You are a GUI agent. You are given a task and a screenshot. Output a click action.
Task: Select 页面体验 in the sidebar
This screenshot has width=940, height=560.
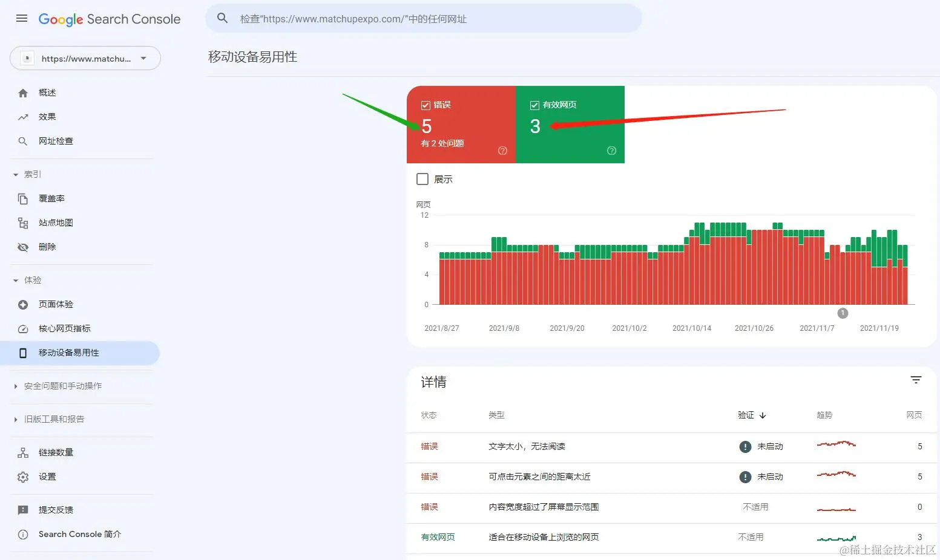pyautogui.click(x=56, y=304)
